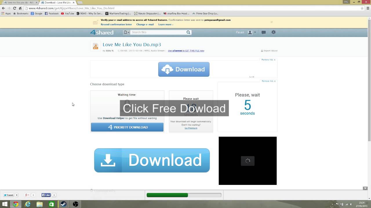Open the Prime Gear Drop Lo... bookmark
371x208 pixels.
point(205,13)
